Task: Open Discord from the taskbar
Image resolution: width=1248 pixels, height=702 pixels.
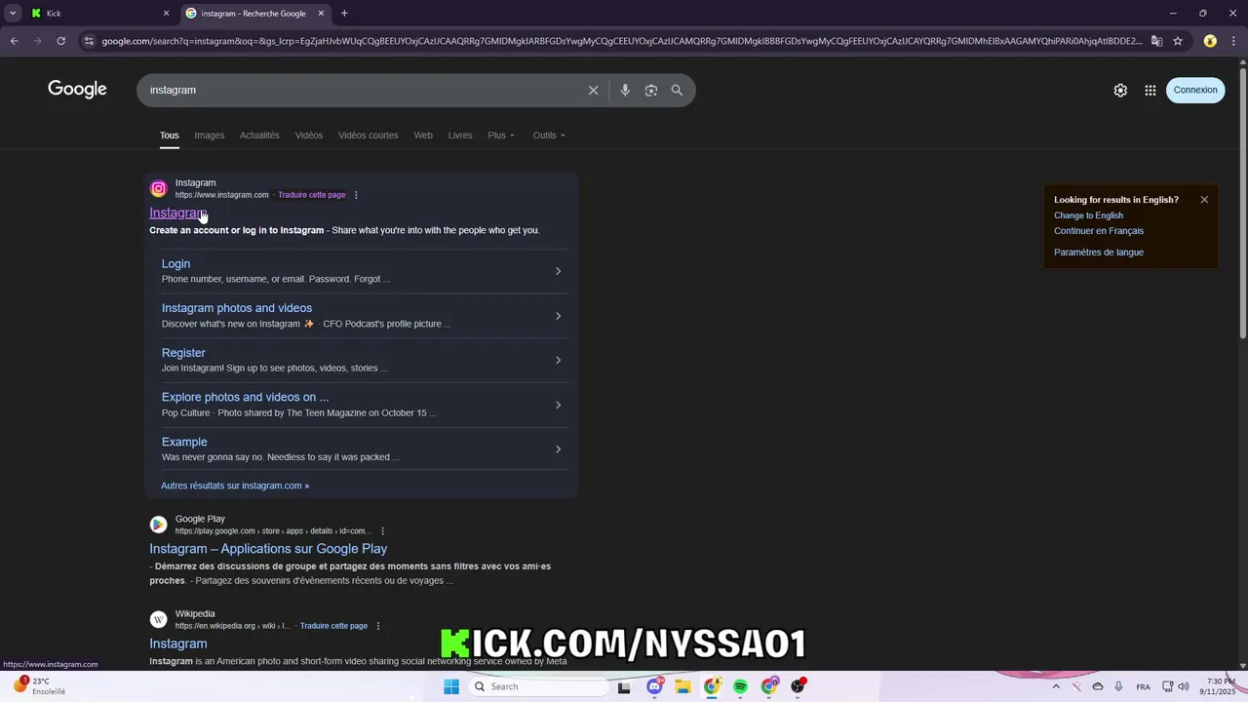Action: pos(654,686)
